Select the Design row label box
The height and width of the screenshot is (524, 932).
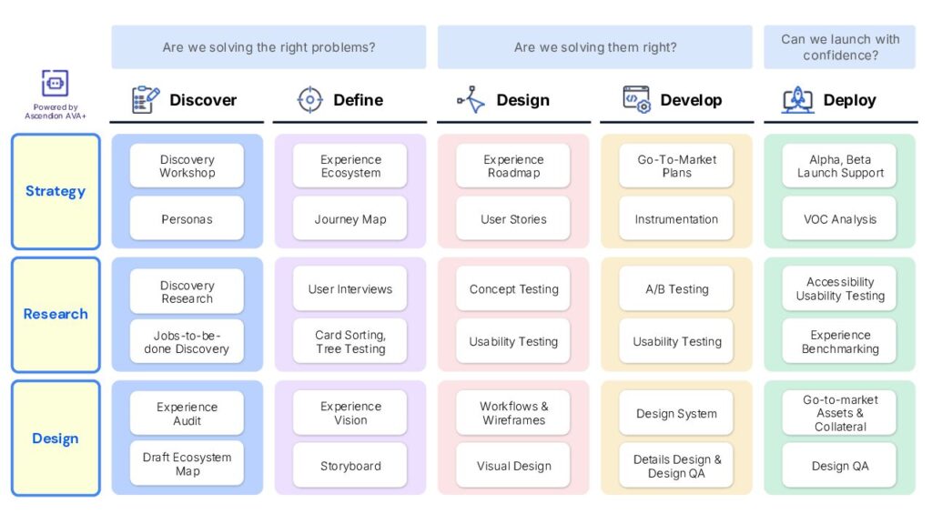pyautogui.click(x=56, y=438)
